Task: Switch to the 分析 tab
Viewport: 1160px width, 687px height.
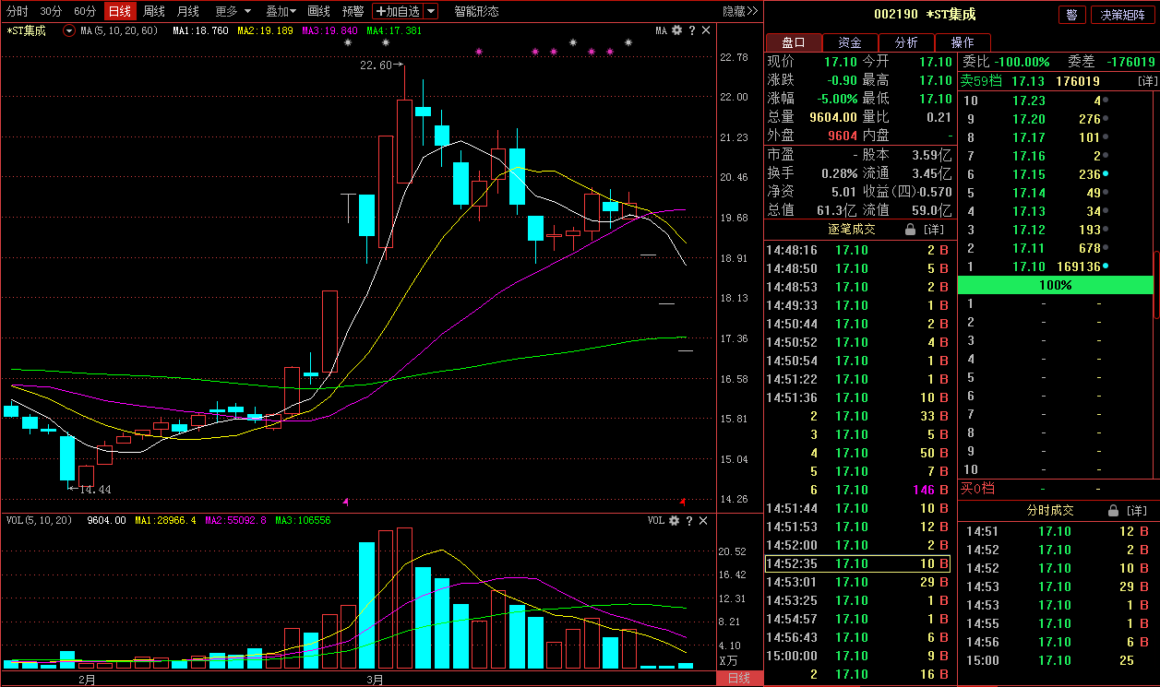Action: click(906, 42)
